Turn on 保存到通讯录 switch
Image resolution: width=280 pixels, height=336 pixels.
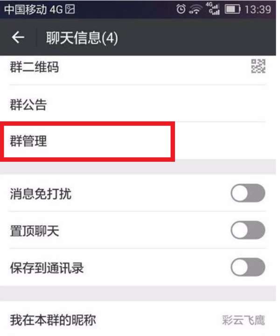pyautogui.click(x=248, y=267)
